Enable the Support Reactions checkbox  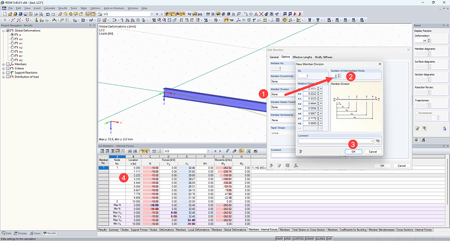pos(8,72)
